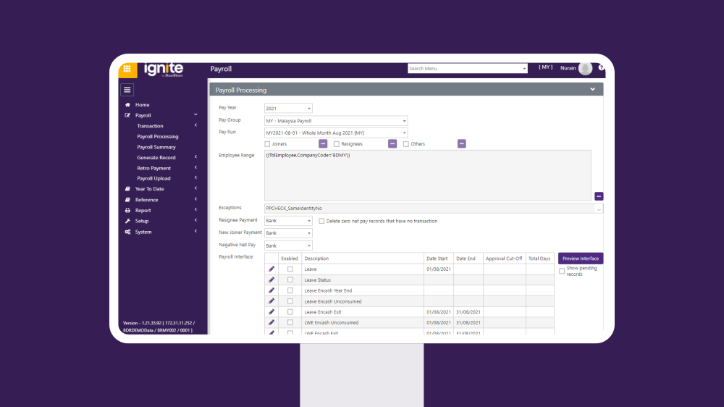Expand the Pay Group dropdown
The width and height of the screenshot is (724, 407).
click(336, 121)
